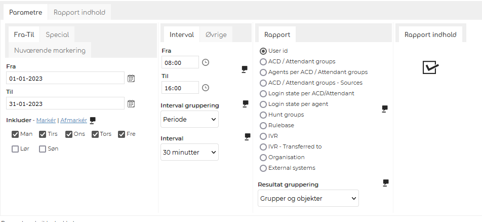Uncheck the Man weekday checkbox
The image size is (482, 222).
15,134
